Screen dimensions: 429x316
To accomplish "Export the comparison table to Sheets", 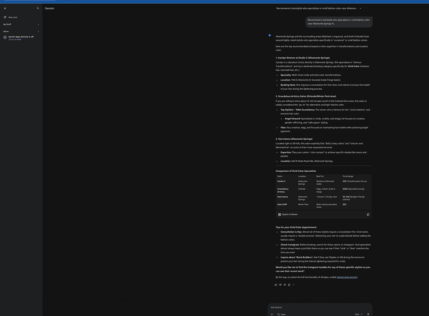I will pyautogui.click(x=288, y=215).
